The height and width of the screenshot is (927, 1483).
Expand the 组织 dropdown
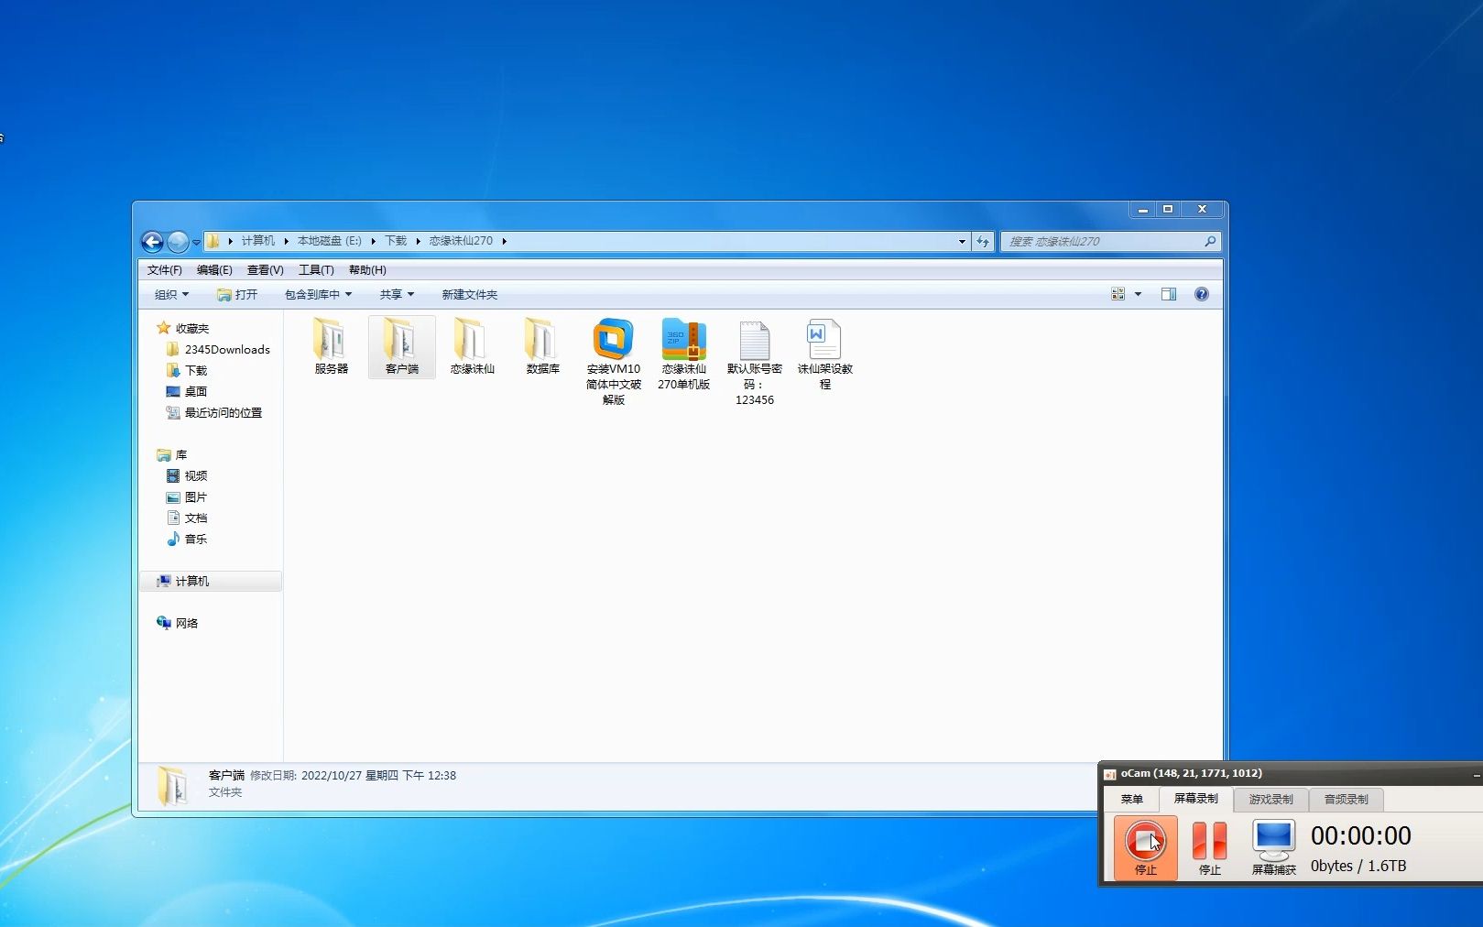pyautogui.click(x=171, y=294)
